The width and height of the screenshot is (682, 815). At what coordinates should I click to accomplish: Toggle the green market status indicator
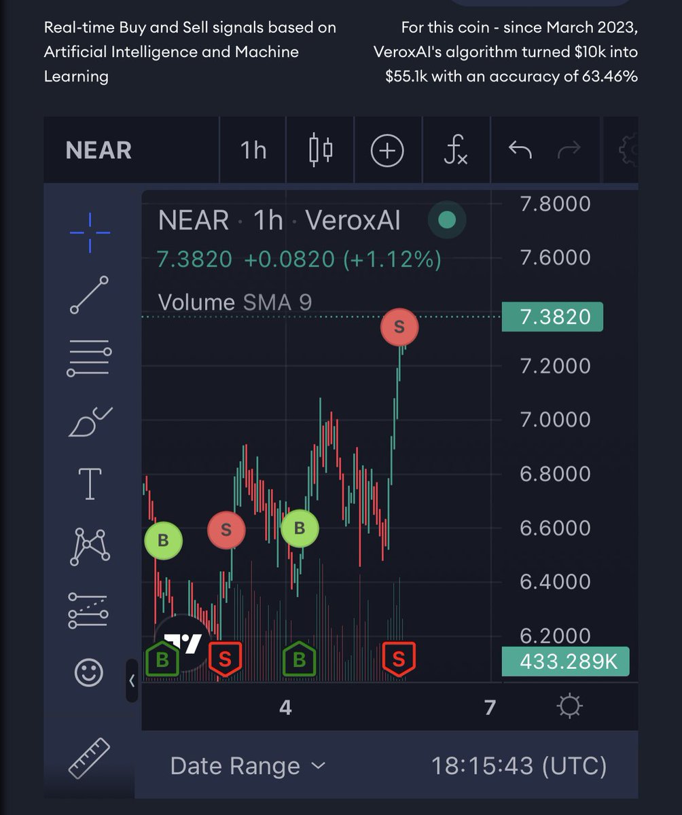coord(447,220)
